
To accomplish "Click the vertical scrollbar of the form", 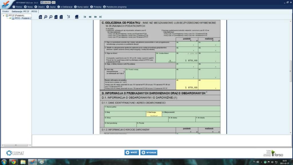I will coord(291,69).
